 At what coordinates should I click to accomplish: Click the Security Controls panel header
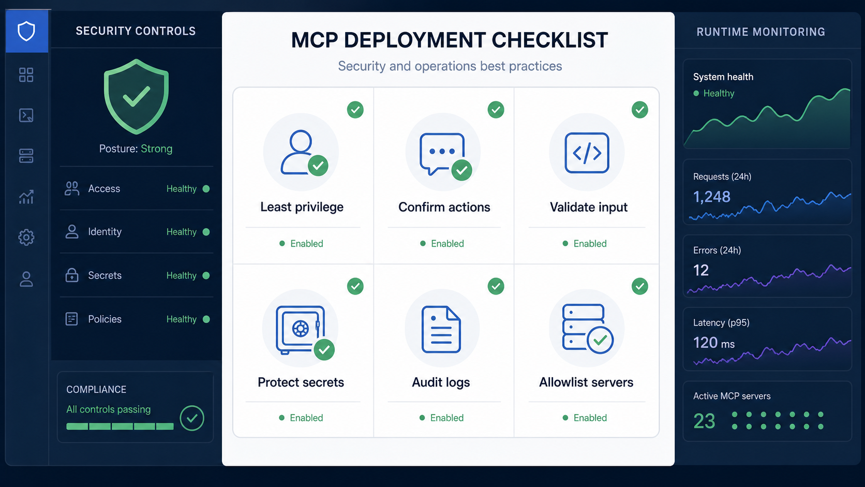click(136, 31)
